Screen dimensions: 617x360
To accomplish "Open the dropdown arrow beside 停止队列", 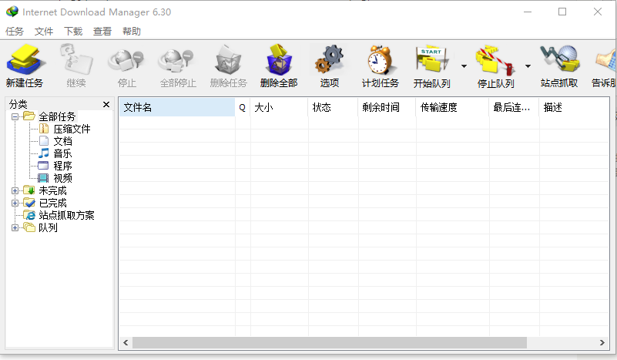I will pos(528,66).
